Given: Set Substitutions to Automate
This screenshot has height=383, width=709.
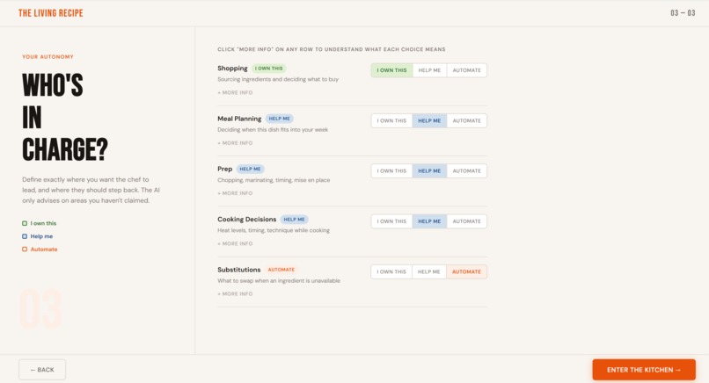Looking at the screenshot, I should point(466,271).
